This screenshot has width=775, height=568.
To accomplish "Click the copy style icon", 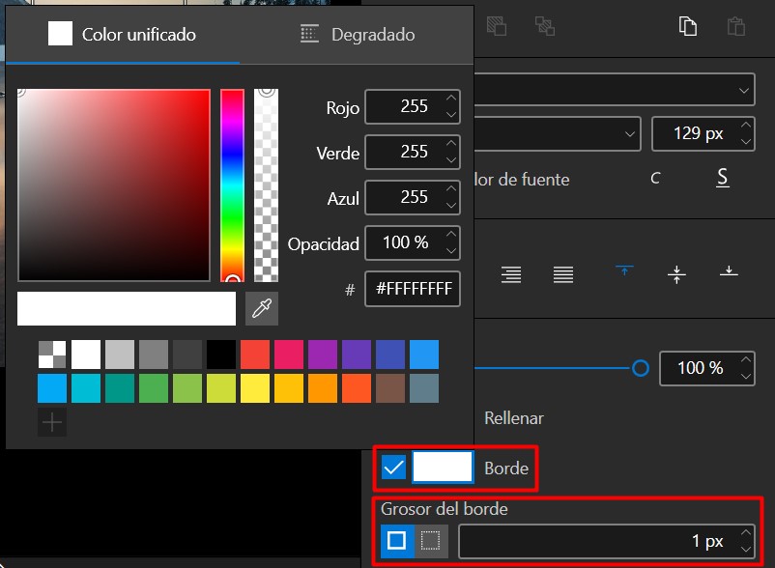I will coord(687,26).
